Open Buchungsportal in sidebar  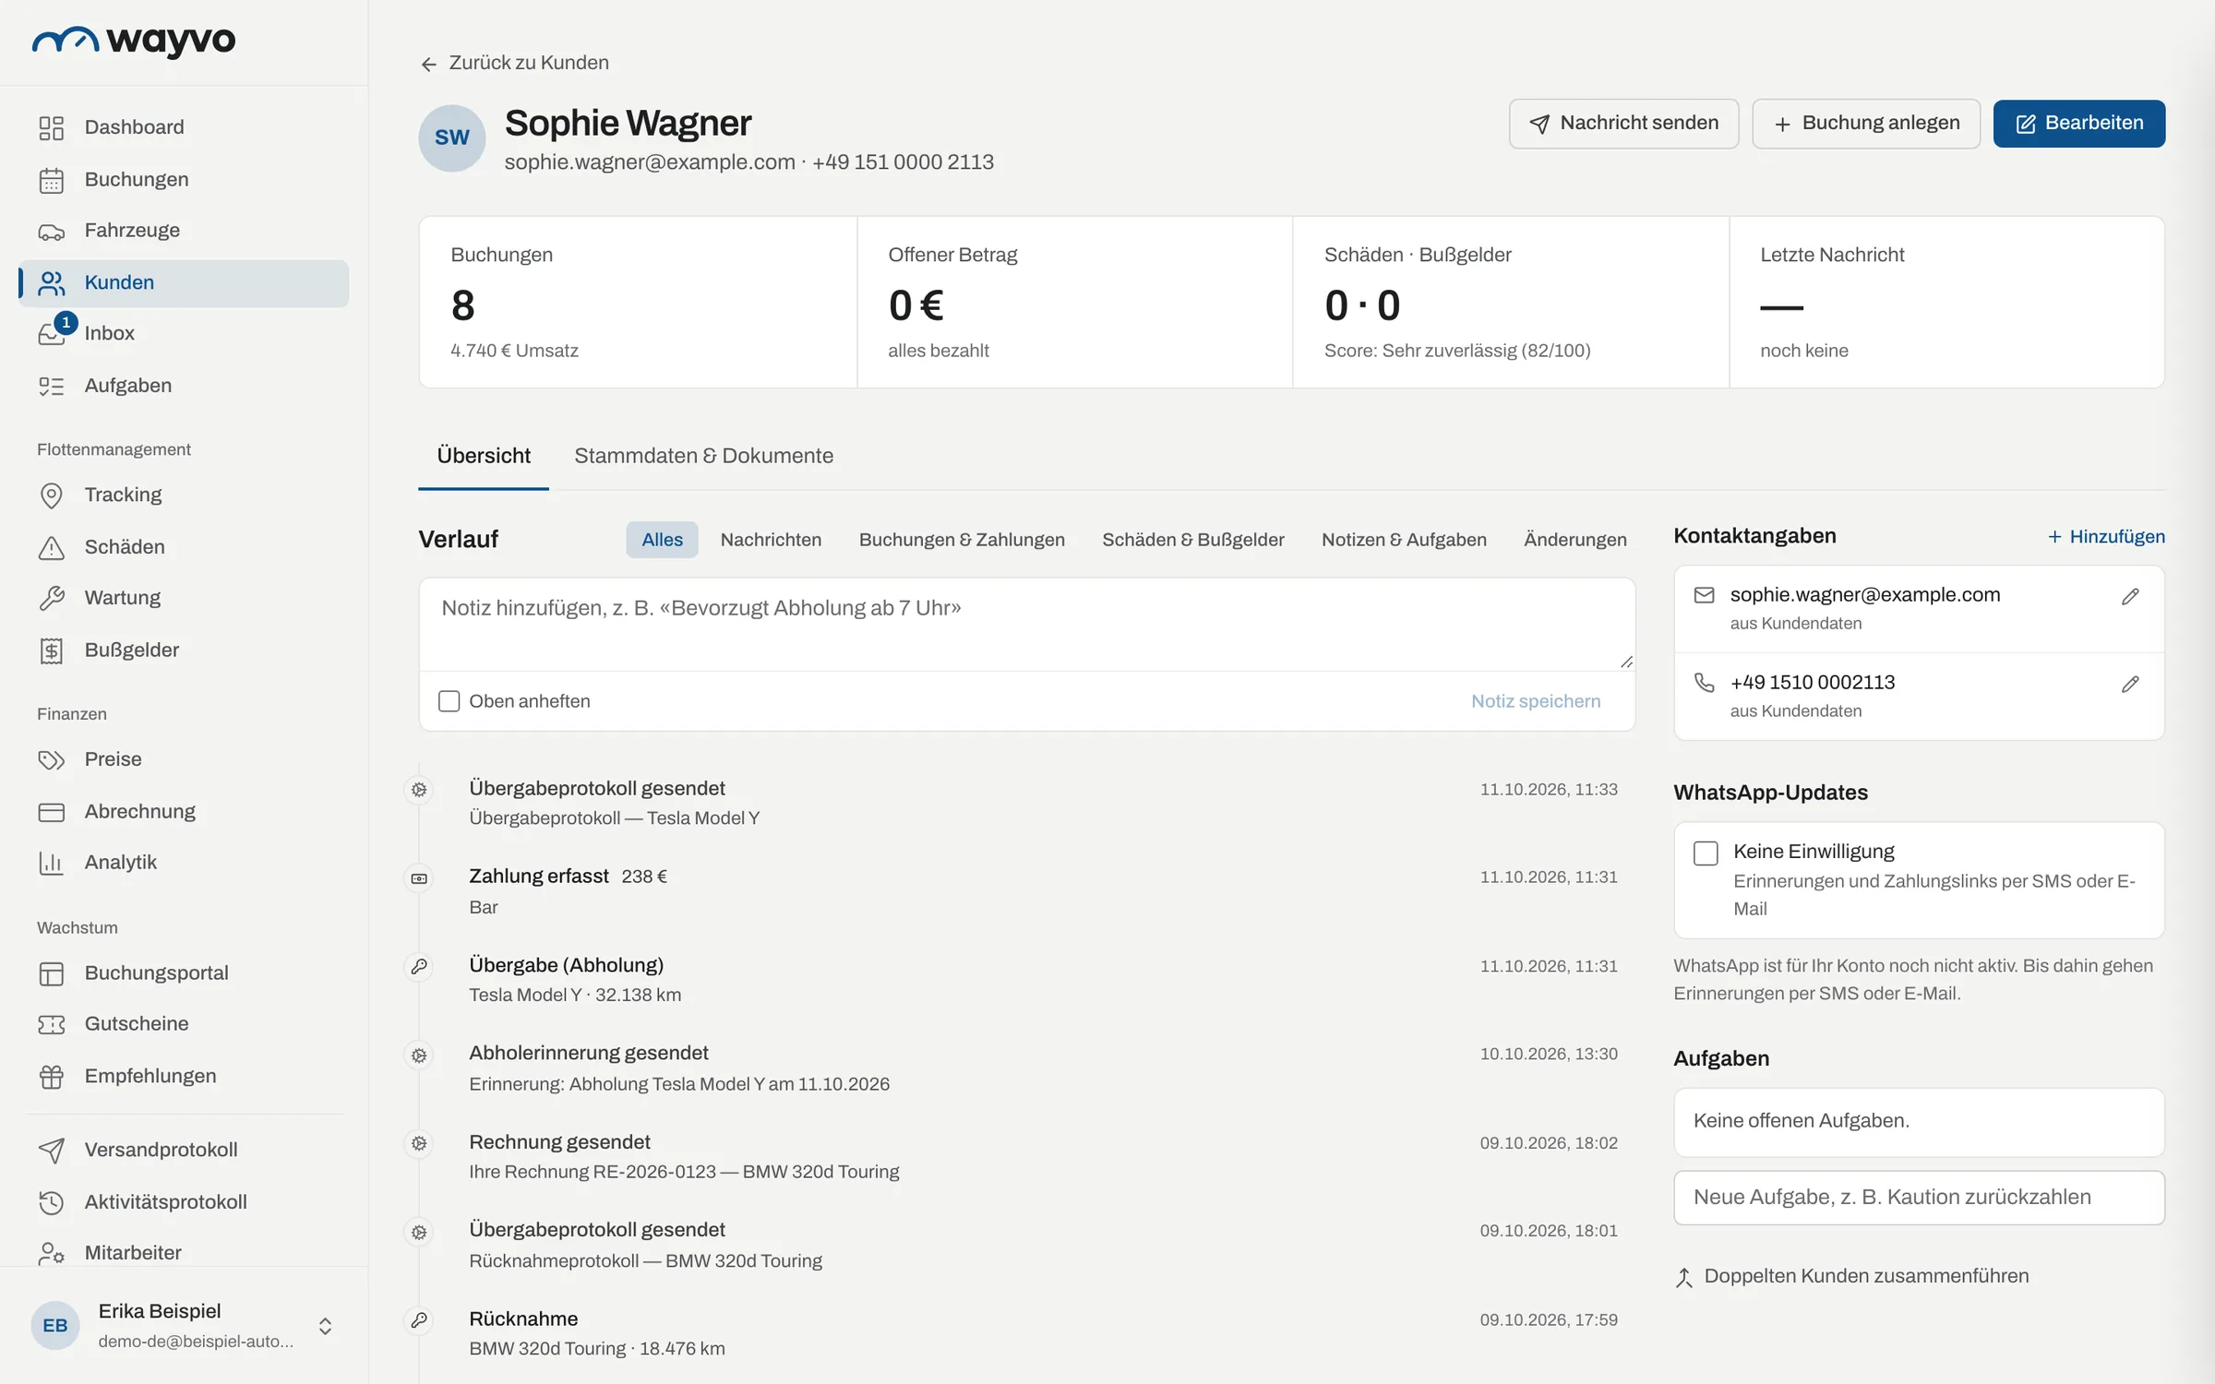(184, 973)
